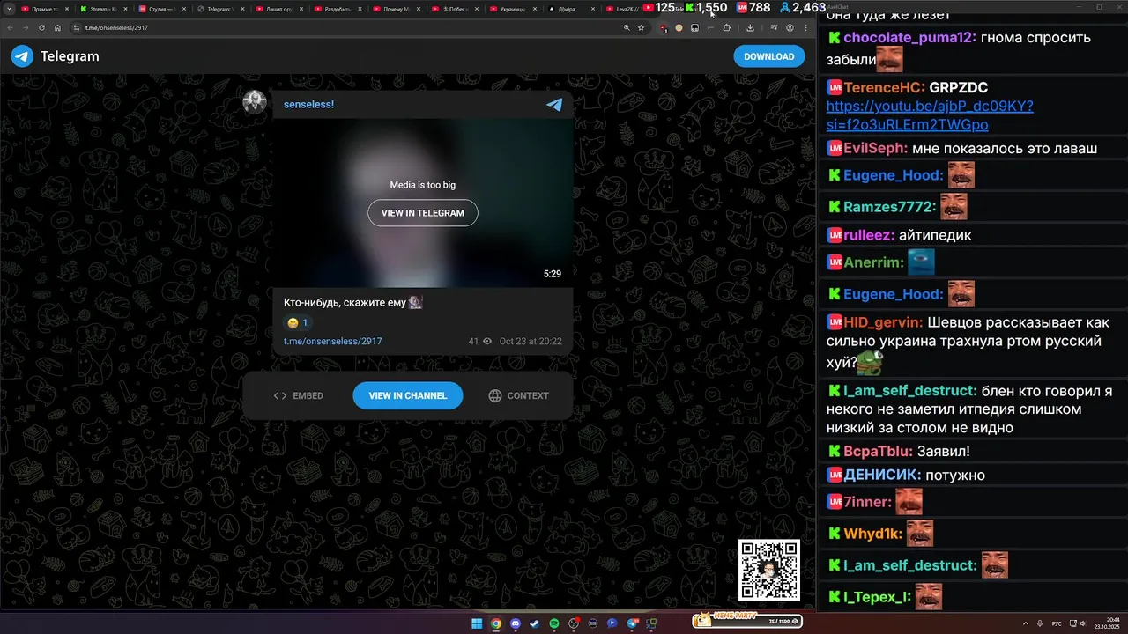Click the MEME PARTY doge widget
The width and height of the screenshot is (1128, 634).
(x=747, y=619)
